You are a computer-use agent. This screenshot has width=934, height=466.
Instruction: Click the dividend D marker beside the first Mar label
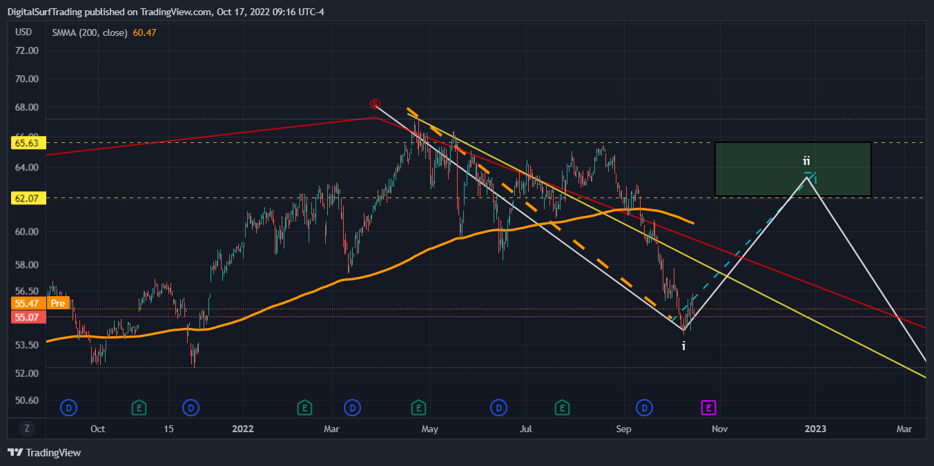point(352,408)
